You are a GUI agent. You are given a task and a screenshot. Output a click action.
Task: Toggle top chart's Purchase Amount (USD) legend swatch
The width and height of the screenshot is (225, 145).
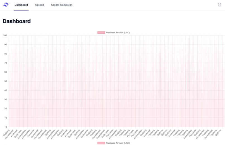click(101, 32)
